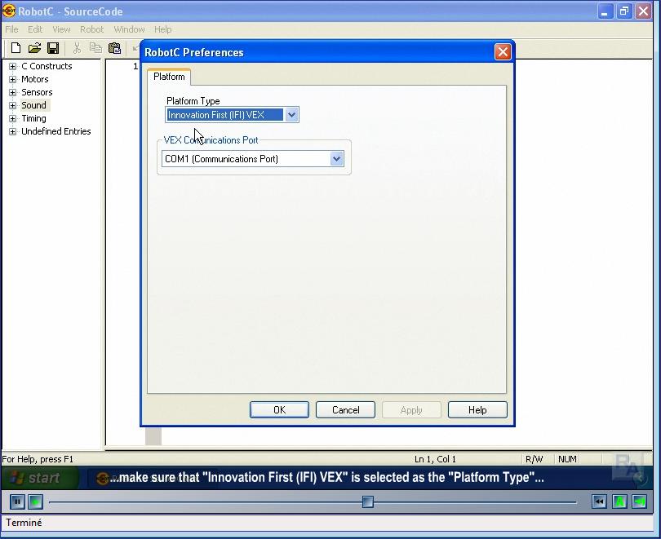
Task: Pause the tutorial video playback
Action: click(17, 501)
